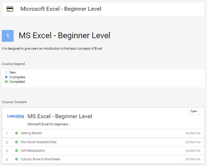Follow the Learning link
207x166 pixels.
(x=15, y=116)
